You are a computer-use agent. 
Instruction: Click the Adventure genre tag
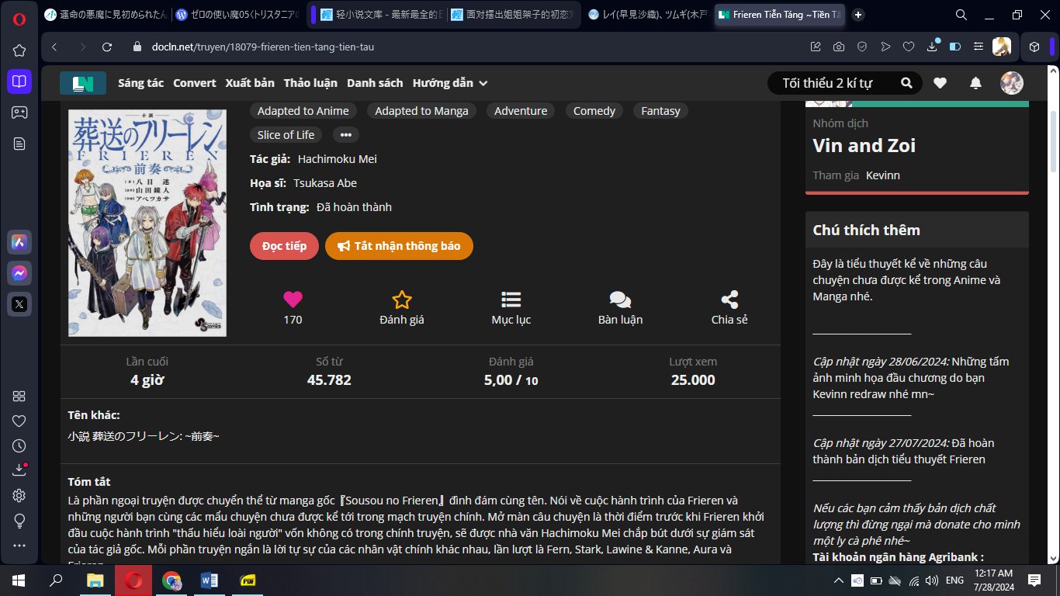point(521,111)
